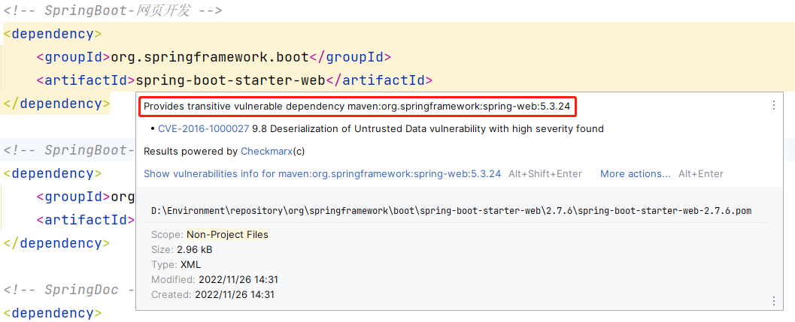
Task: Select the Created 2022/11/26 14:31 value
Action: pyautogui.click(x=235, y=295)
